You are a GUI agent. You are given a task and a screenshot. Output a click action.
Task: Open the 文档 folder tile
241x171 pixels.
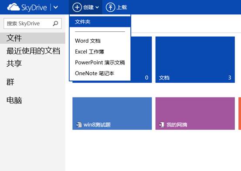(195, 60)
